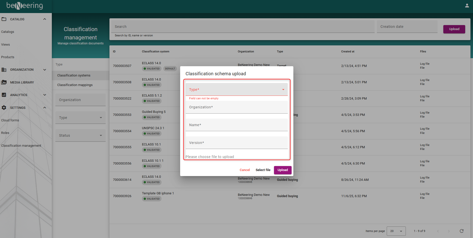
Task: Click the Catalog folder icon
Action: 4,19
